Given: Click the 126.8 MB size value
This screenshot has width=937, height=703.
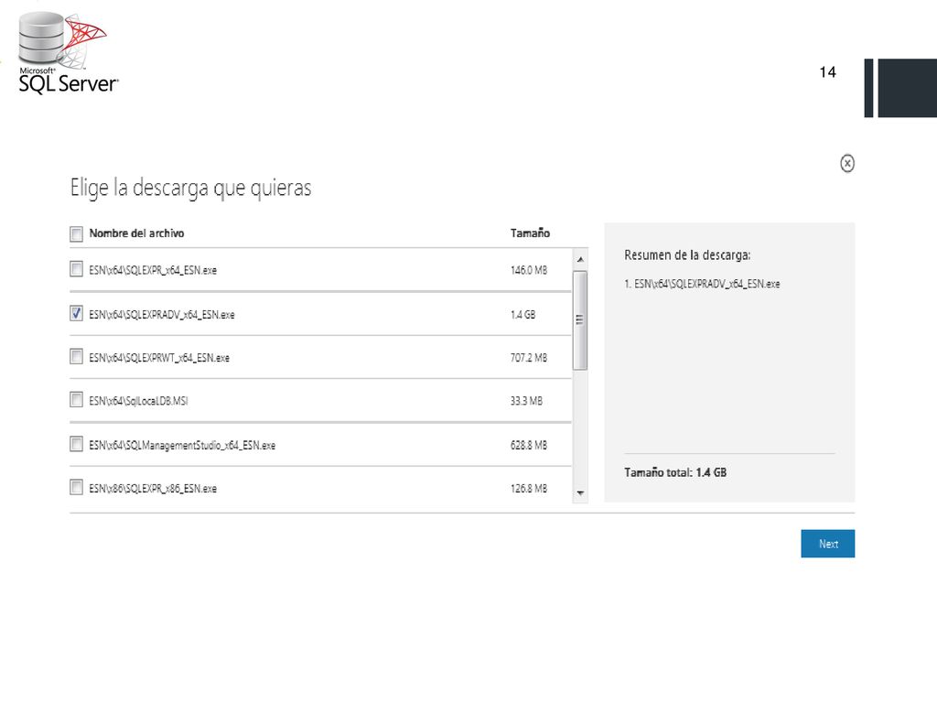Looking at the screenshot, I should [529, 489].
